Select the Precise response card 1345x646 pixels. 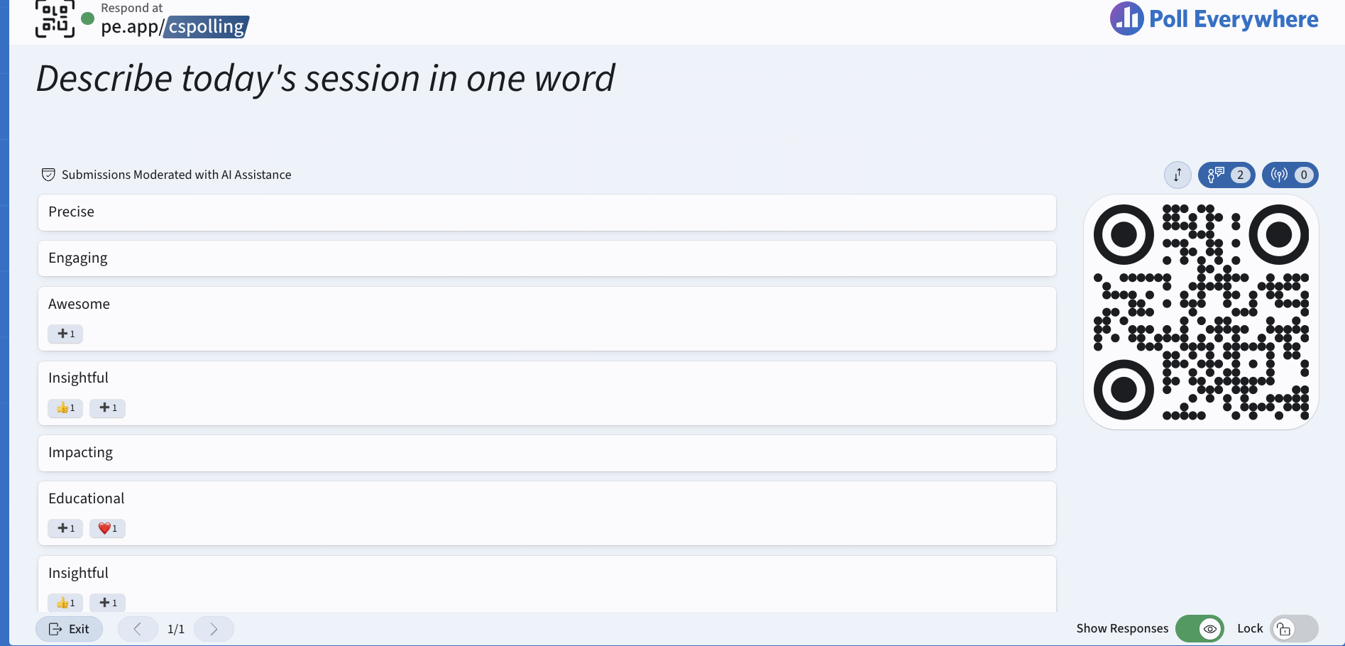(x=547, y=212)
